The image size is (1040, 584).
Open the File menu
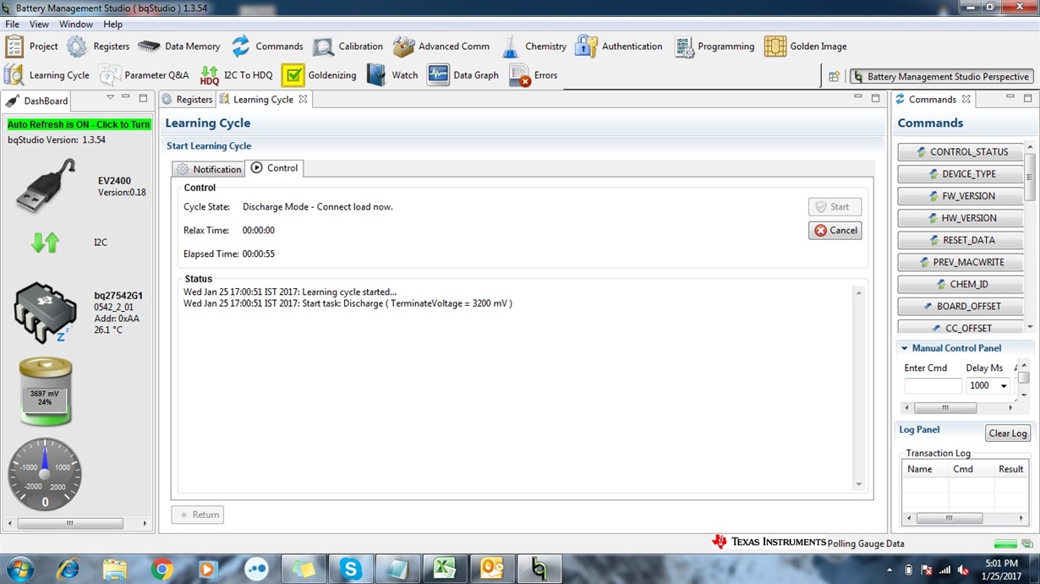click(x=12, y=25)
